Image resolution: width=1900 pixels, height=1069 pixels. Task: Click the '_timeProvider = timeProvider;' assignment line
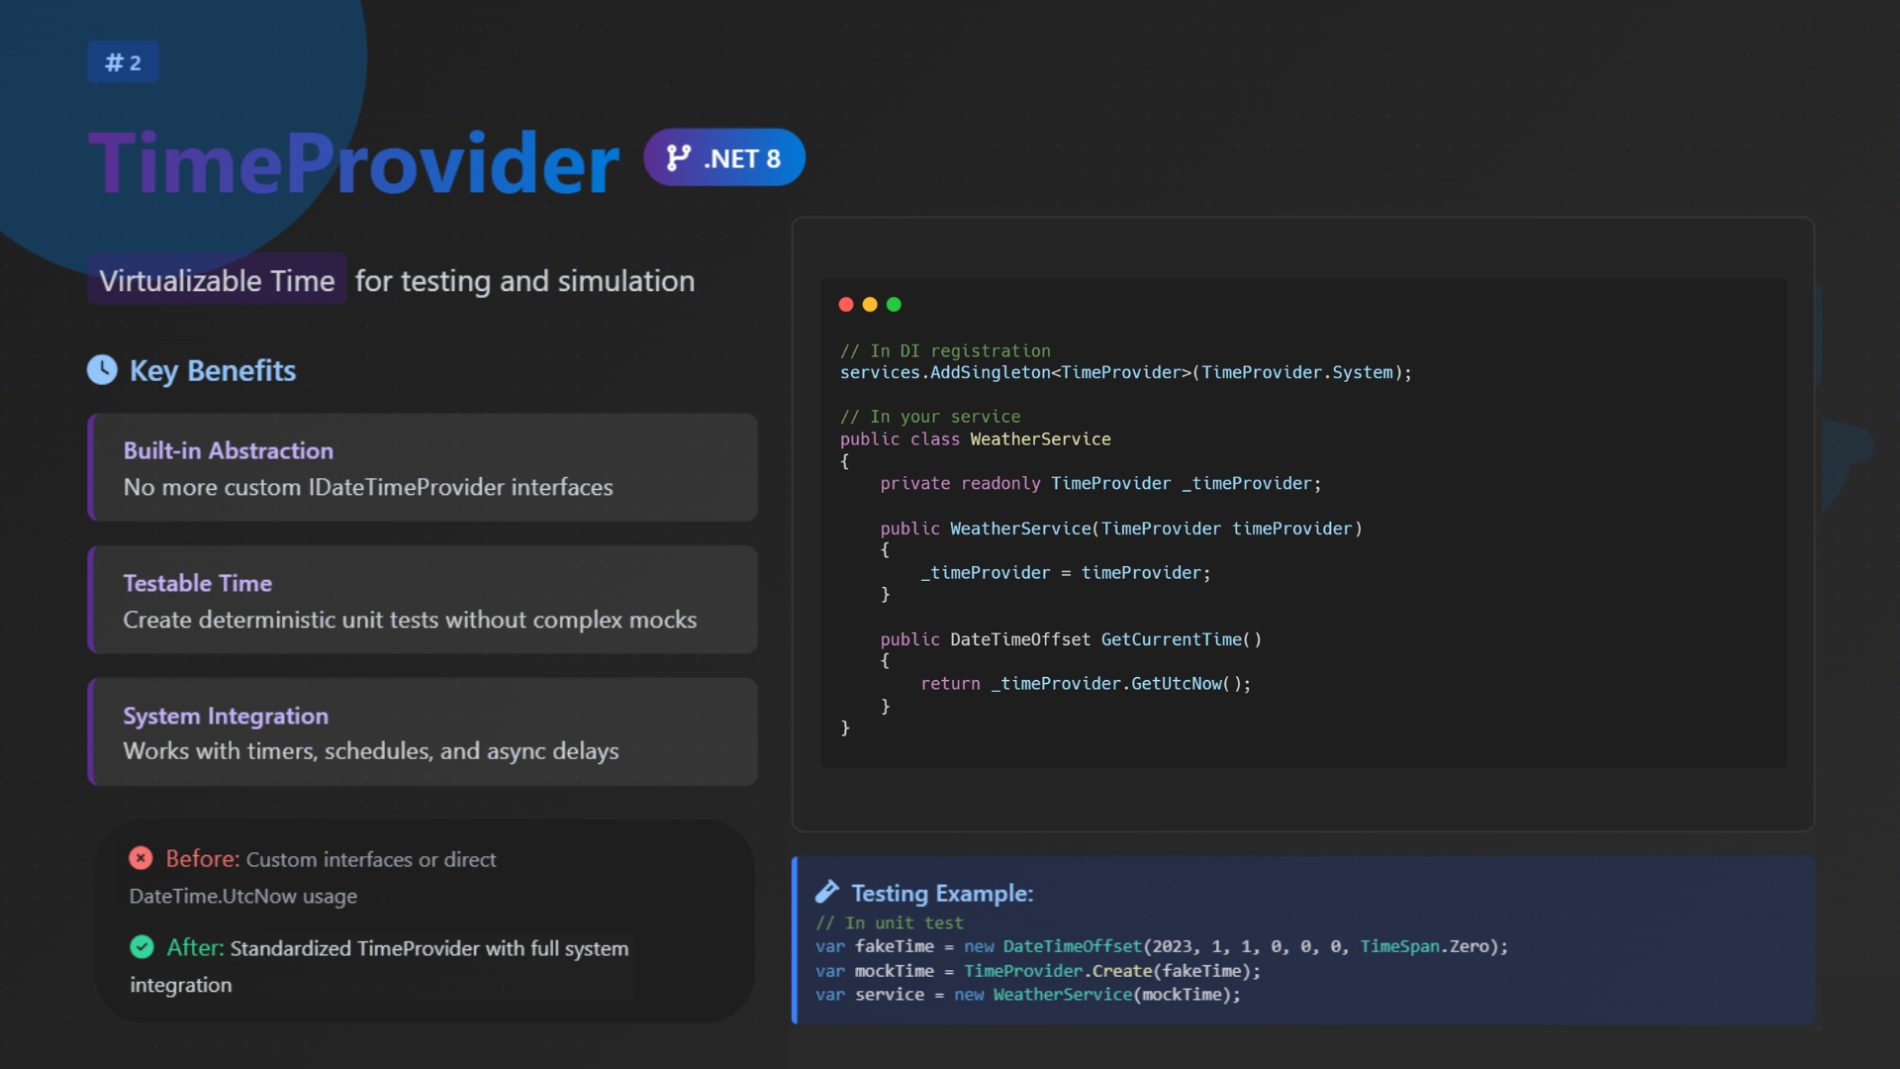[x=1066, y=572]
